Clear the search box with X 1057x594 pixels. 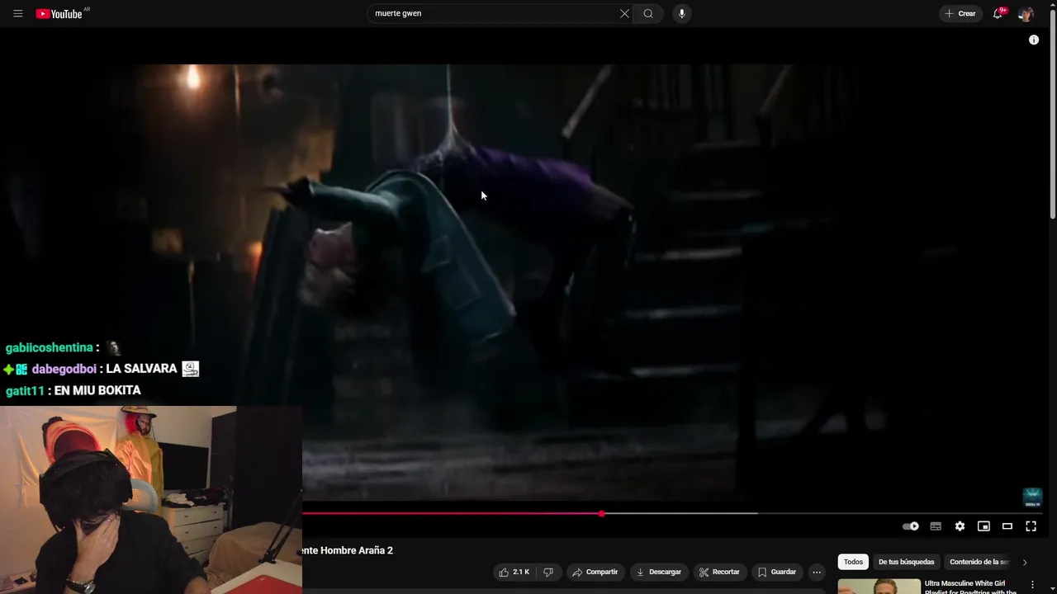(624, 13)
